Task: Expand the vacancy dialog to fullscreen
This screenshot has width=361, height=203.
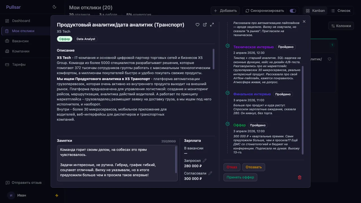Action: (x=212, y=25)
